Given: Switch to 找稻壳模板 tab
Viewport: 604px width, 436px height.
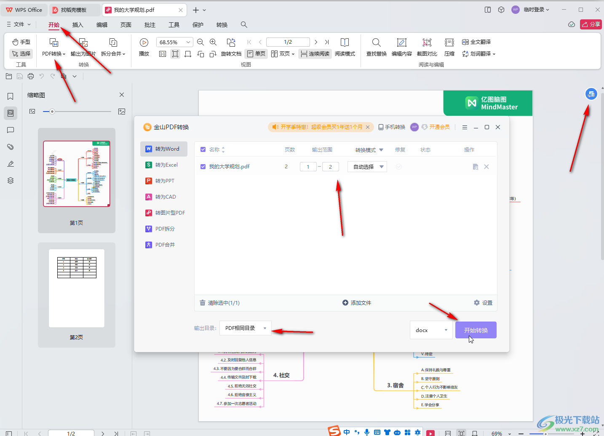Looking at the screenshot, I should 74,10.
